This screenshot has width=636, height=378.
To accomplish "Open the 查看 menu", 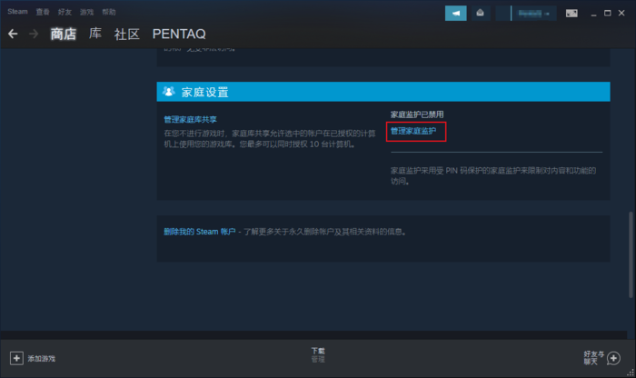I will point(43,12).
